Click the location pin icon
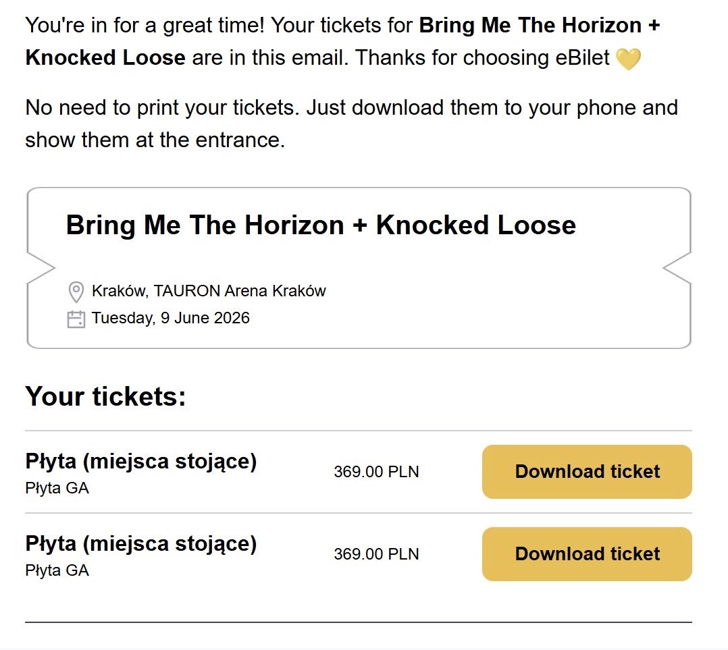 click(x=76, y=292)
